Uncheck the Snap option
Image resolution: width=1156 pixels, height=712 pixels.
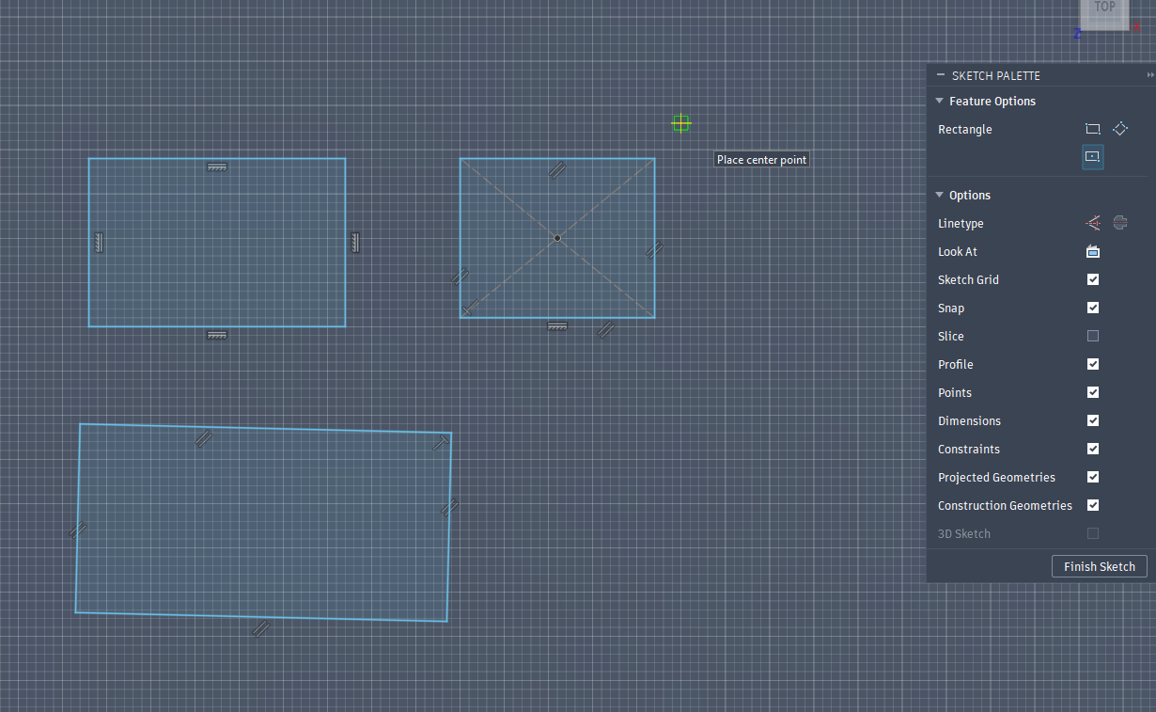coord(1093,308)
